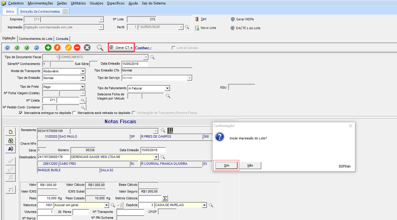Jump to last record with blue arrow
The width and height of the screenshot is (397, 220).
(x=36, y=48)
